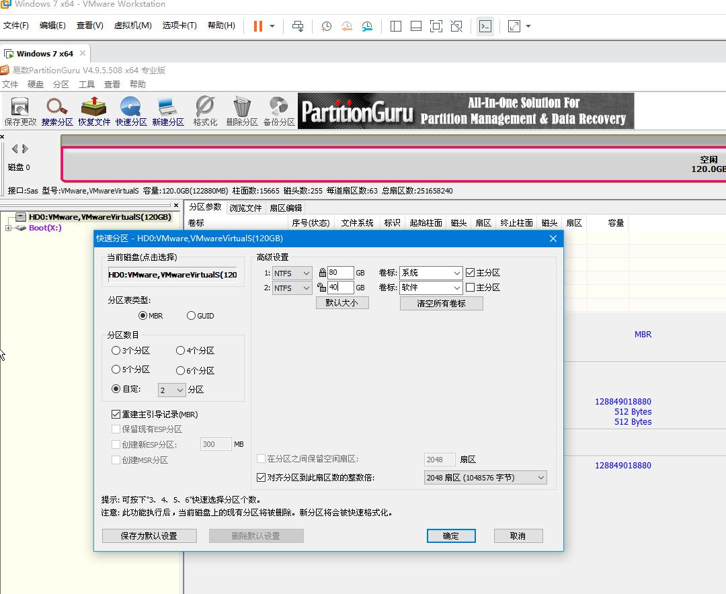Image resolution: width=726 pixels, height=594 pixels.
Task: Open VMware stretch mode dropdown arrow
Action: 528,26
